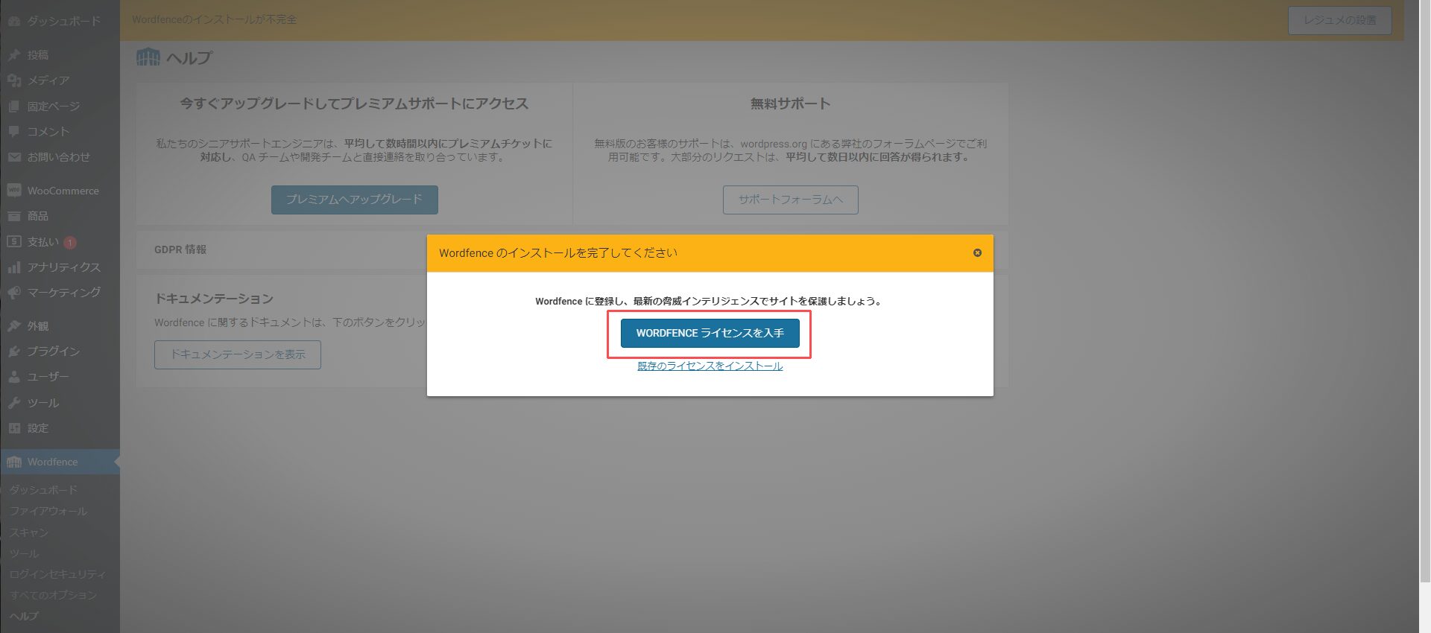Open ファイアウォール submenu item
This screenshot has width=1431, height=633.
(x=48, y=511)
